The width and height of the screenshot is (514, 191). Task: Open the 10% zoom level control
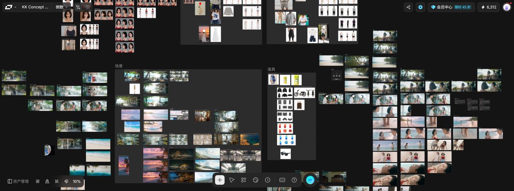tap(77, 181)
